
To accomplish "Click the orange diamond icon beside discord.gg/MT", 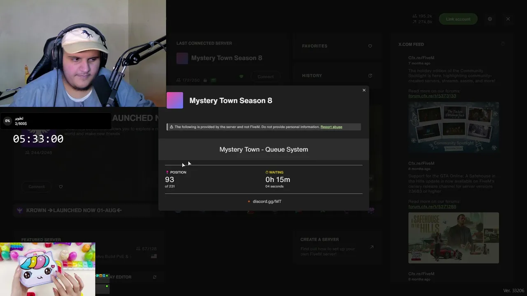I will click(249, 201).
